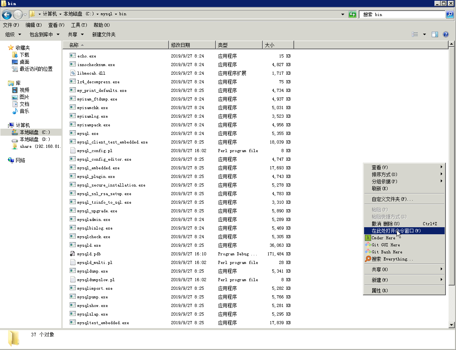Click the 刷新(E) context menu entry
Image resolution: width=456 pixels, height=350 pixels.
point(404,188)
